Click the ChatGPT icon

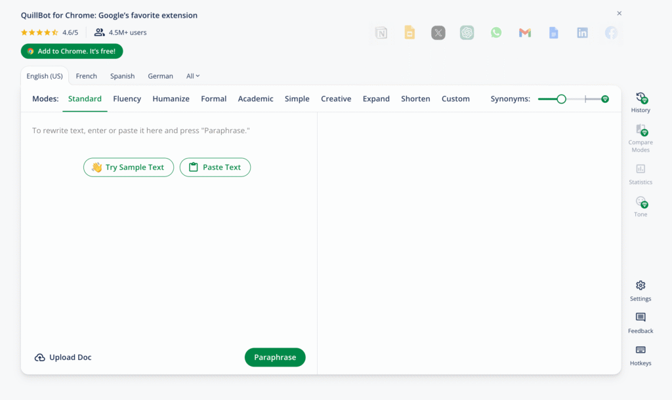(467, 33)
